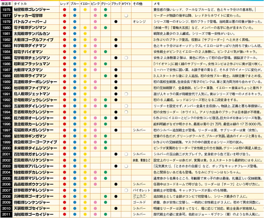Viewport: 264px width, 218px height.
Task: Click the バイオレット cell
Action: pos(141,190)
